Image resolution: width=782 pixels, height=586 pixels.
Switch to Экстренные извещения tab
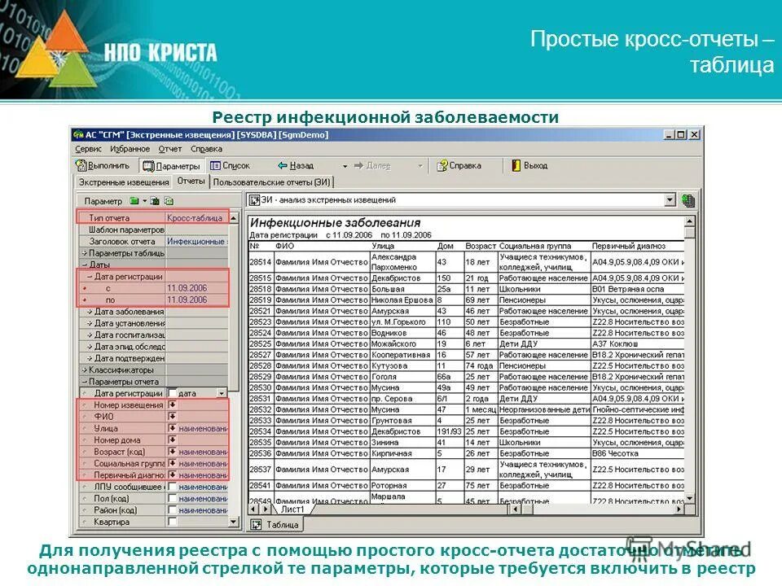pyautogui.click(x=124, y=182)
